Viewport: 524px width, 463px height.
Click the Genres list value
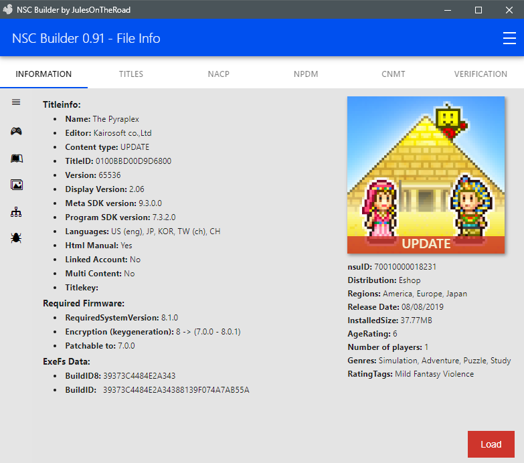coord(444,360)
